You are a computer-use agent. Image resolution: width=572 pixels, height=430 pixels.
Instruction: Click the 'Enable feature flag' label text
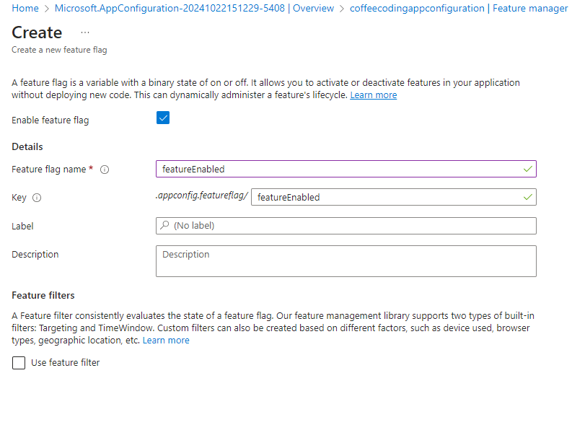(50, 120)
